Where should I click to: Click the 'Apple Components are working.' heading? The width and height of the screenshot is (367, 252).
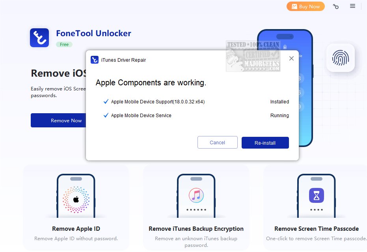151,83
